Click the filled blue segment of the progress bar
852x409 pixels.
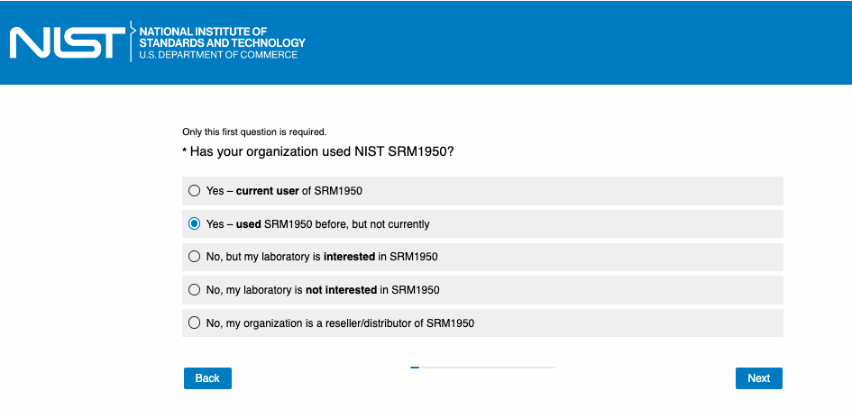click(x=415, y=368)
